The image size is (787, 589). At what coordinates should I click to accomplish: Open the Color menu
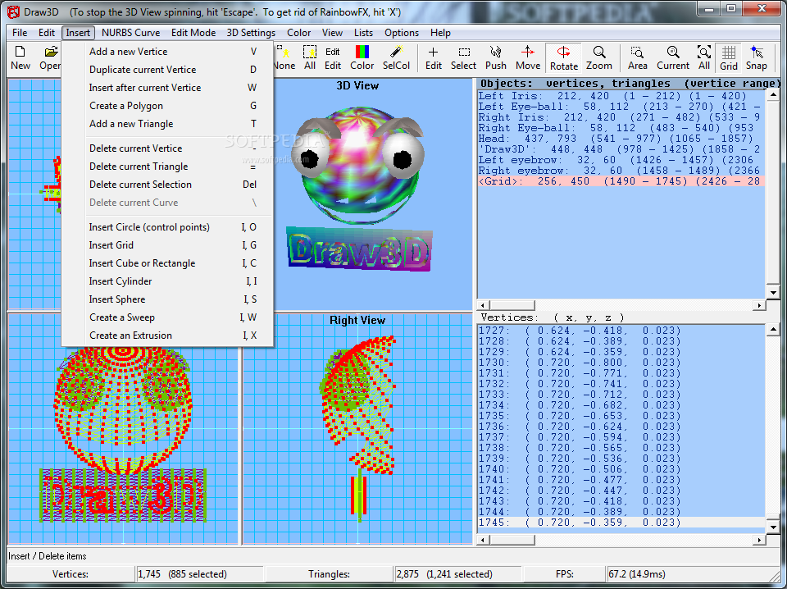298,33
